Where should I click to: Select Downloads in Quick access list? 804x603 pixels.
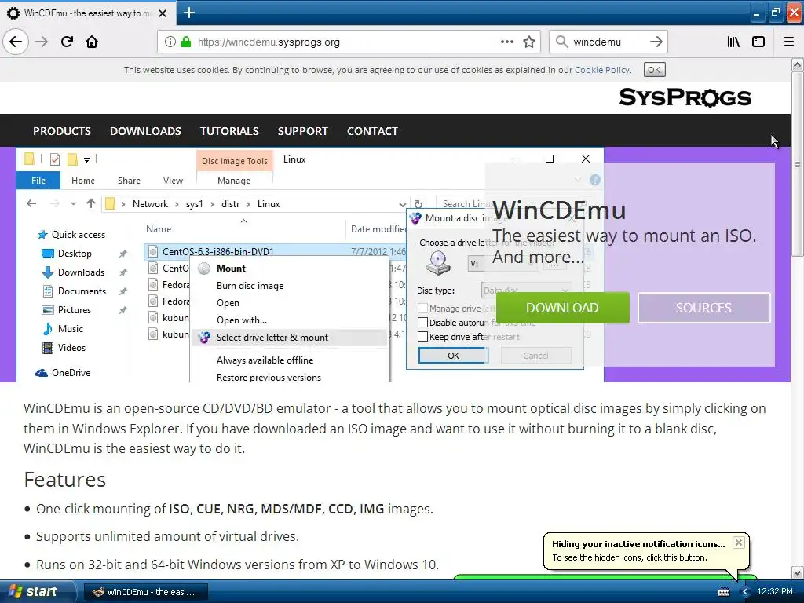click(x=81, y=272)
